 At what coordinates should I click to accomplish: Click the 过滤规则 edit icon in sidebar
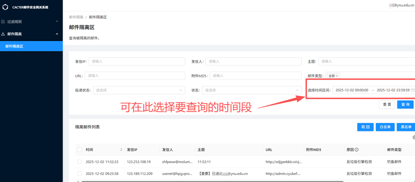click(3, 22)
